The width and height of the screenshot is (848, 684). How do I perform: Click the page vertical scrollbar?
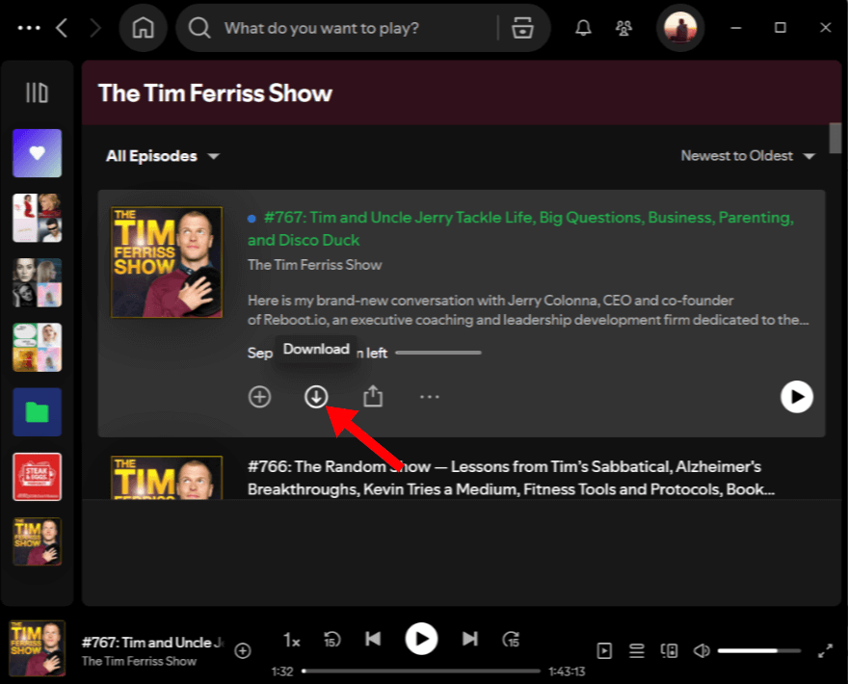coord(835,139)
